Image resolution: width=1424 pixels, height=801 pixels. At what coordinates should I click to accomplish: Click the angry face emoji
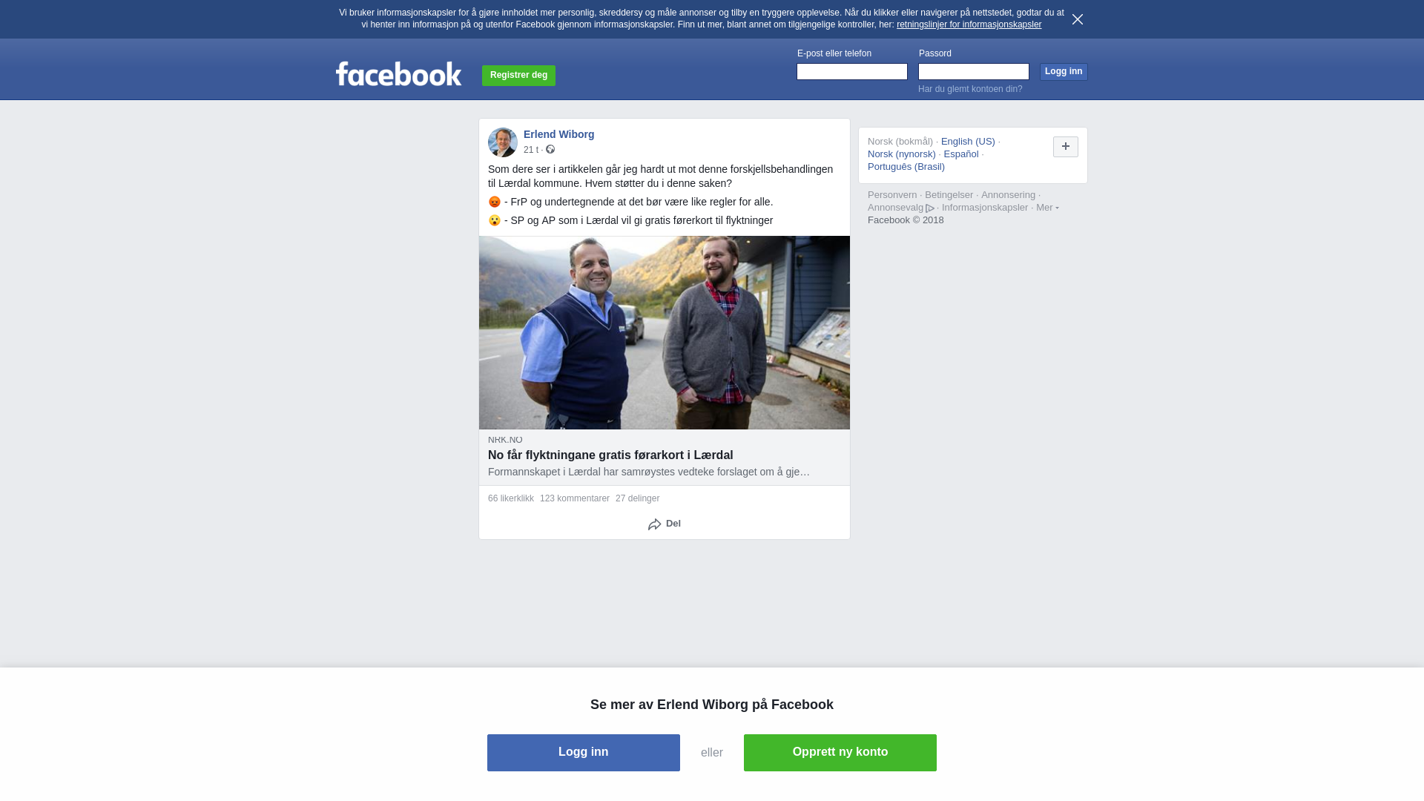pyautogui.click(x=495, y=202)
